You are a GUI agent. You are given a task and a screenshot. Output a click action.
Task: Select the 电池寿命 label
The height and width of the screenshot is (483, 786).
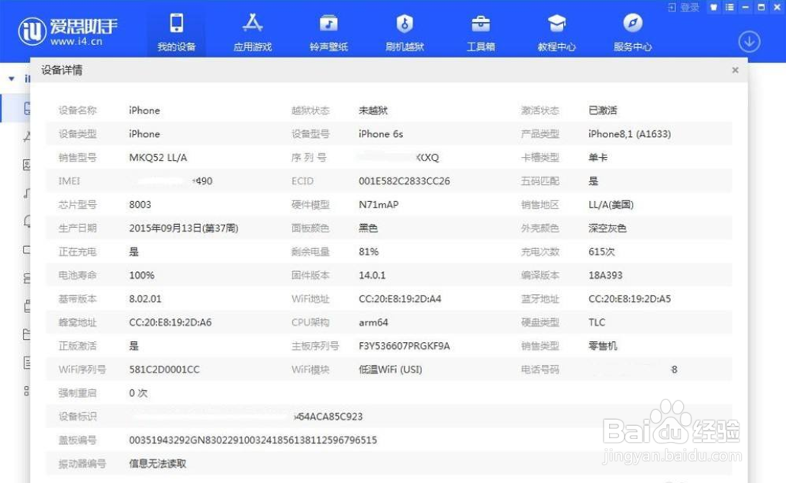[77, 275]
